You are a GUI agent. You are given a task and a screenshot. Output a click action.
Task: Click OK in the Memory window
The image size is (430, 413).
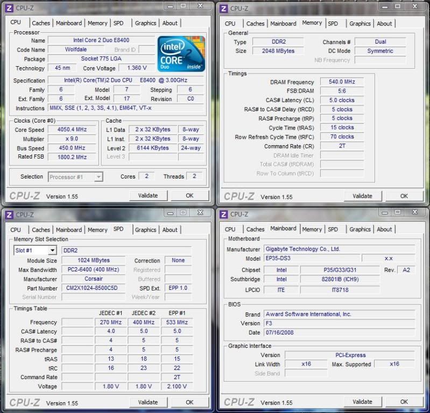(x=404, y=196)
